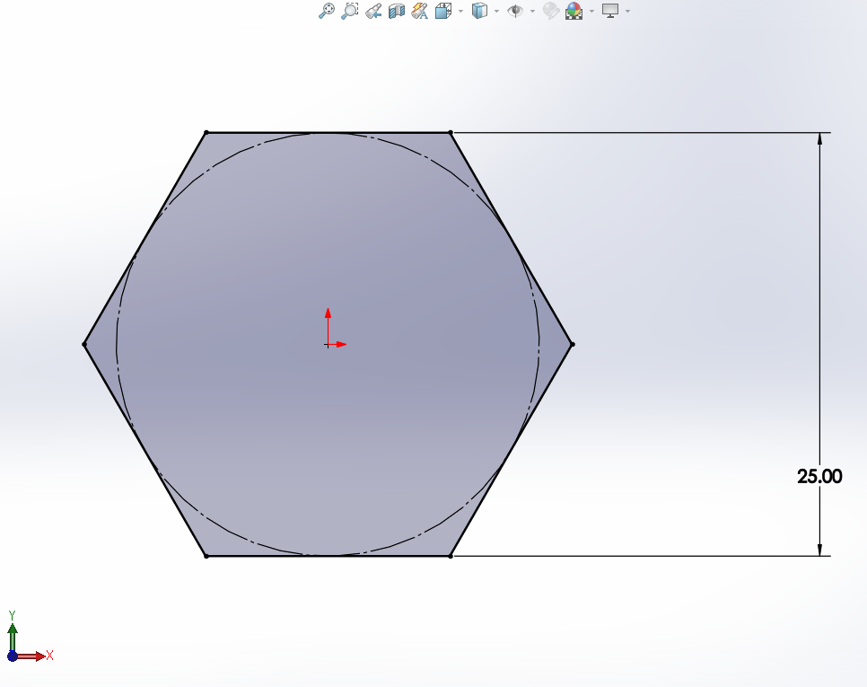Image resolution: width=867 pixels, height=687 pixels.
Task: Click the View Orientation cube icon
Action: [442, 11]
